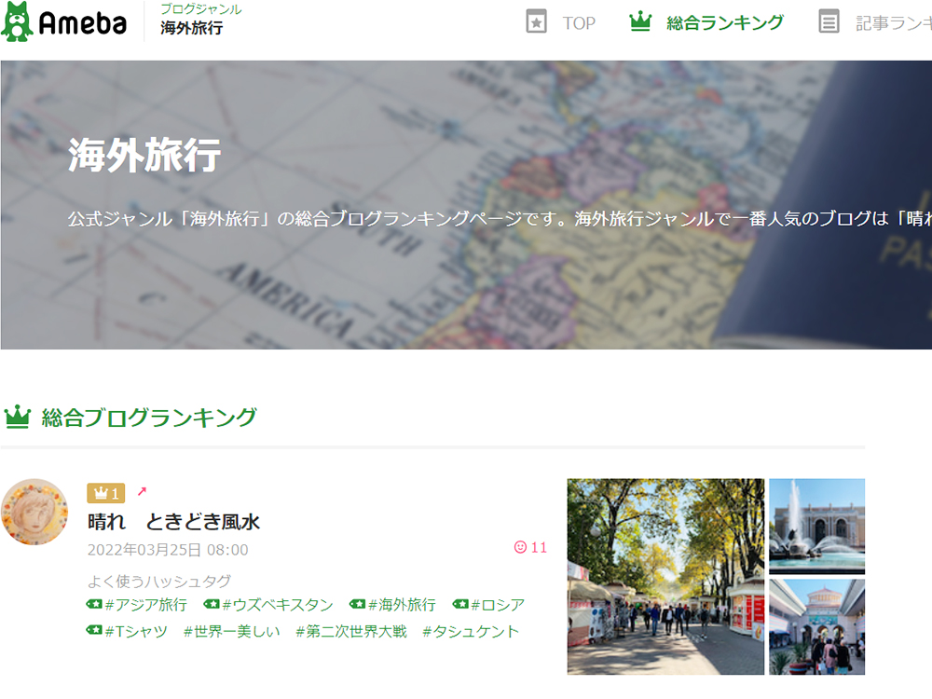The height and width of the screenshot is (699, 932).
Task: Switch to the 総合ランキング tab
Action: click(x=724, y=23)
